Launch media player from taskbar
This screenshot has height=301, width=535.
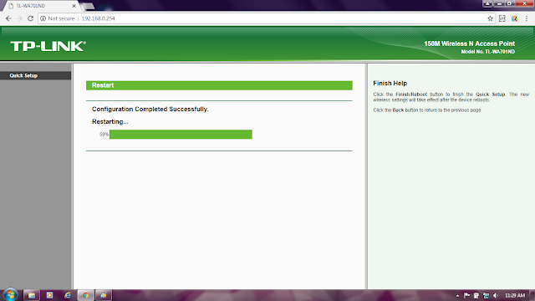tap(49, 295)
